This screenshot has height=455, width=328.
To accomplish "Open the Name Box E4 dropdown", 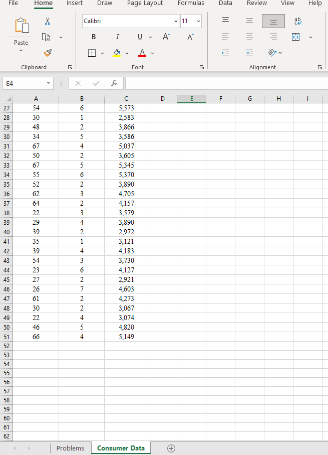I will click(49, 83).
